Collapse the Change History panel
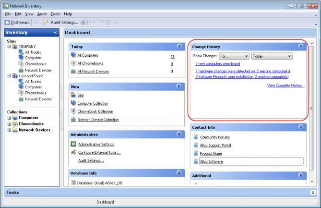 (300, 47)
